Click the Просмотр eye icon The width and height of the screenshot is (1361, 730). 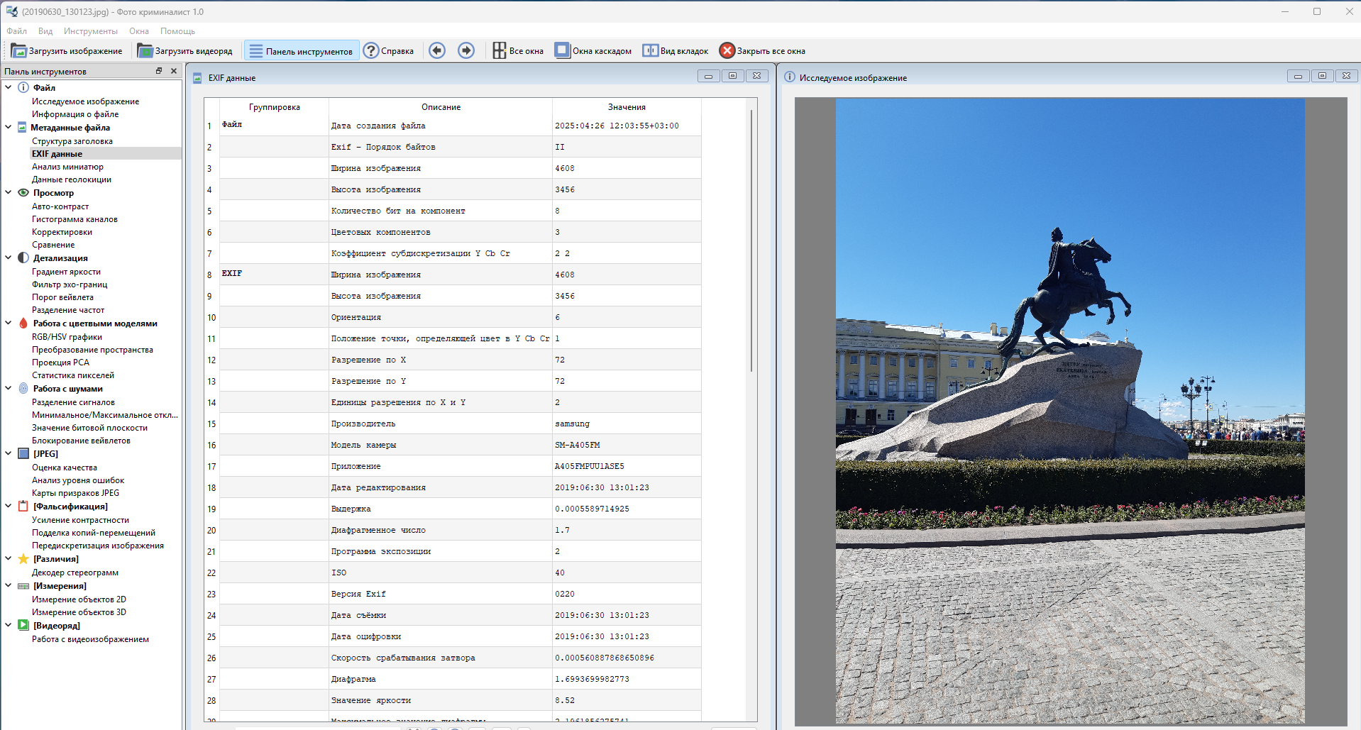[x=23, y=192]
